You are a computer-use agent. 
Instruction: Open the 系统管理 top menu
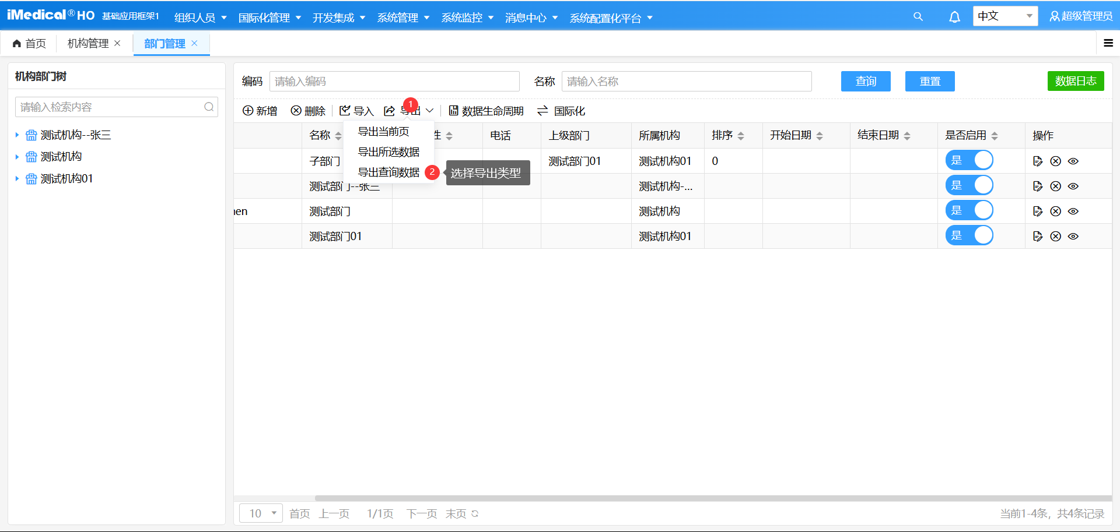pyautogui.click(x=403, y=18)
